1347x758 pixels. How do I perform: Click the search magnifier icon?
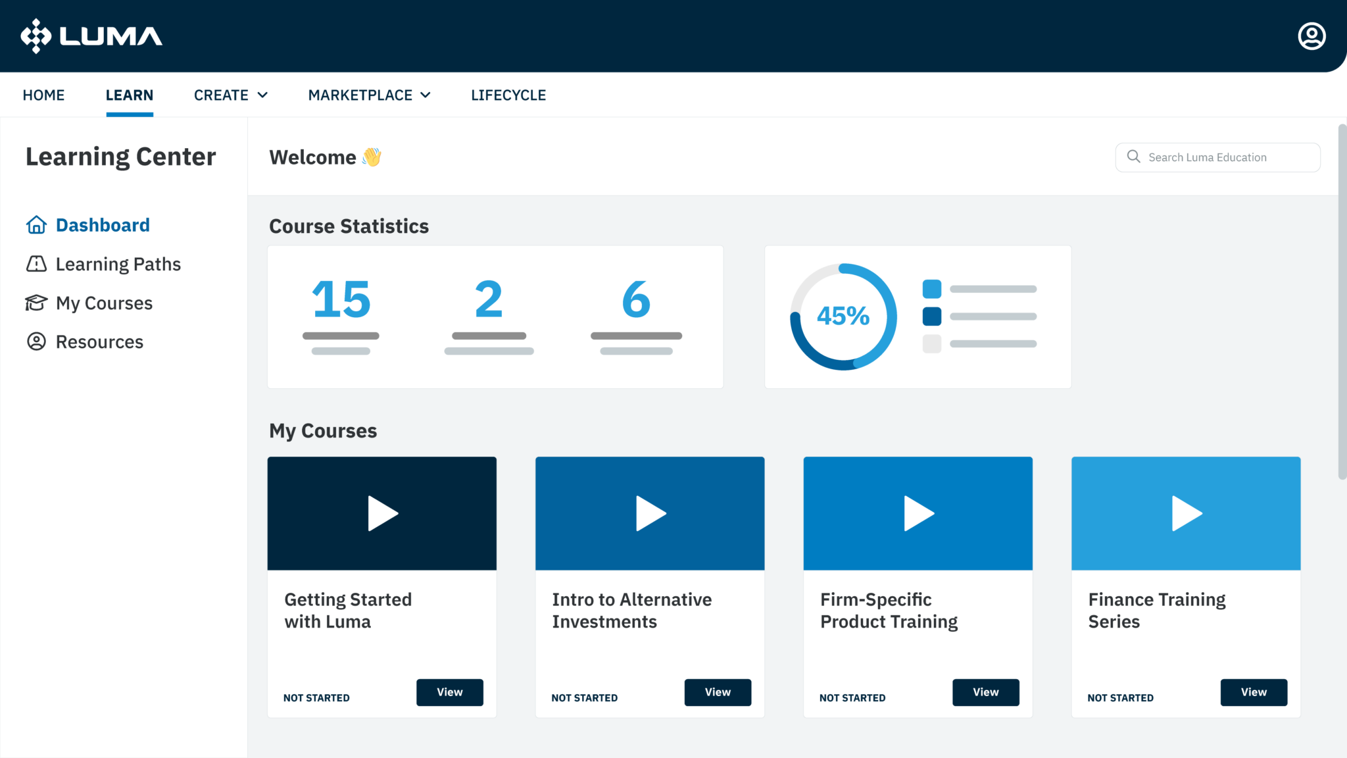(1133, 157)
